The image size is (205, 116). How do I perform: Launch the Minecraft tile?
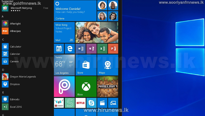(108, 87)
